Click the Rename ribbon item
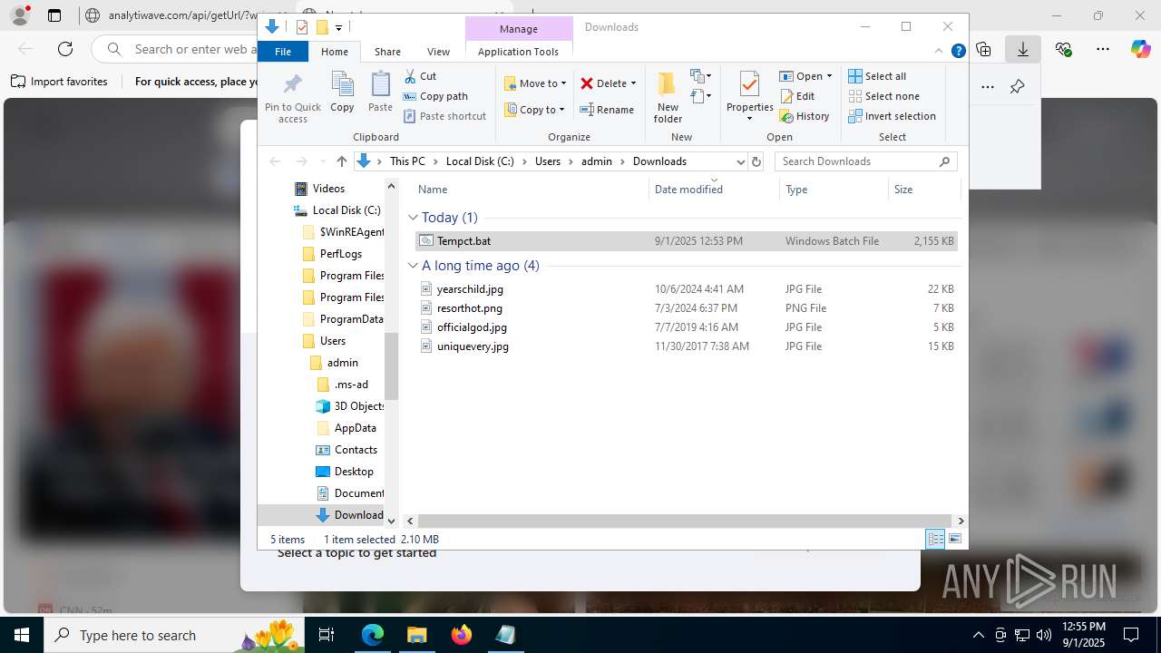 [607, 110]
